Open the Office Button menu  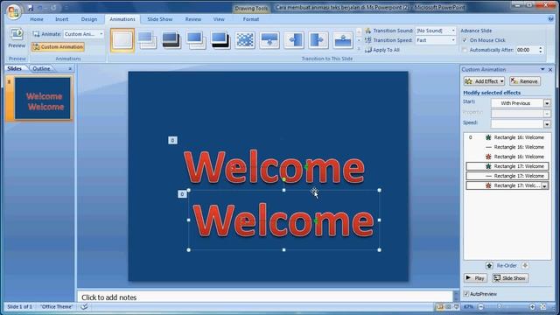coord(14,11)
